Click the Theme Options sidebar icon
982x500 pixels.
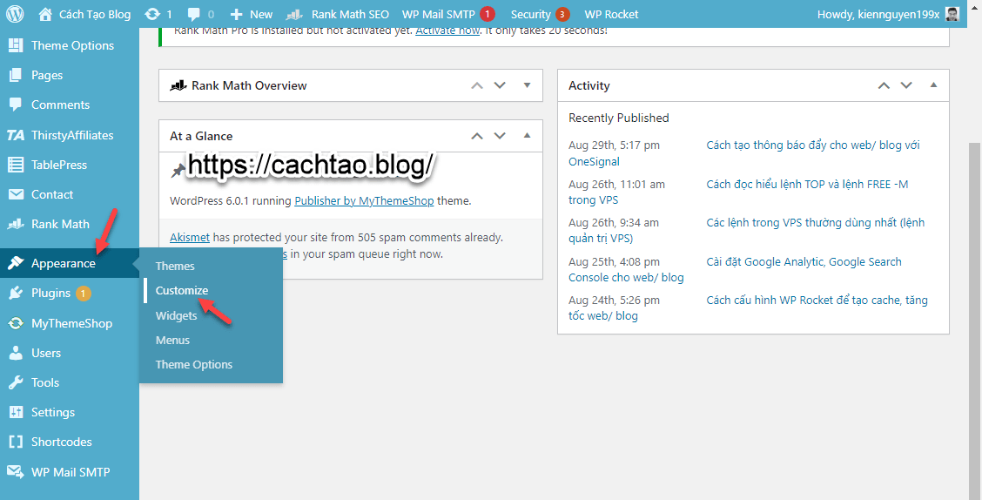pyautogui.click(x=16, y=45)
